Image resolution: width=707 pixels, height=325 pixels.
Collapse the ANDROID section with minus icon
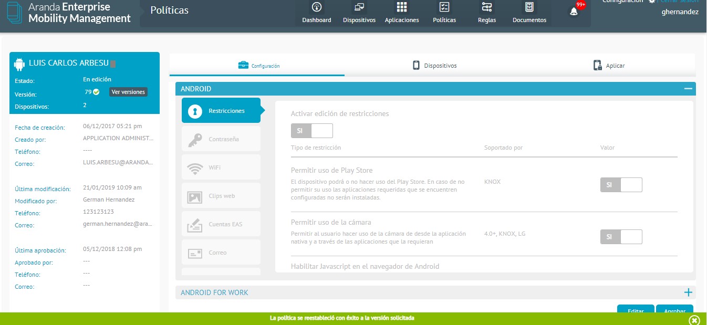[688, 89]
